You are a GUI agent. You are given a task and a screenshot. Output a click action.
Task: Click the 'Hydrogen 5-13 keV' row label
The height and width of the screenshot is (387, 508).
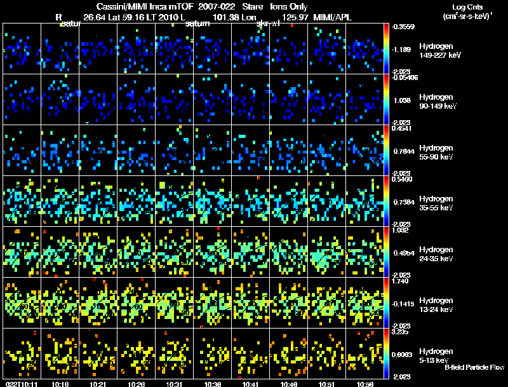pos(436,356)
